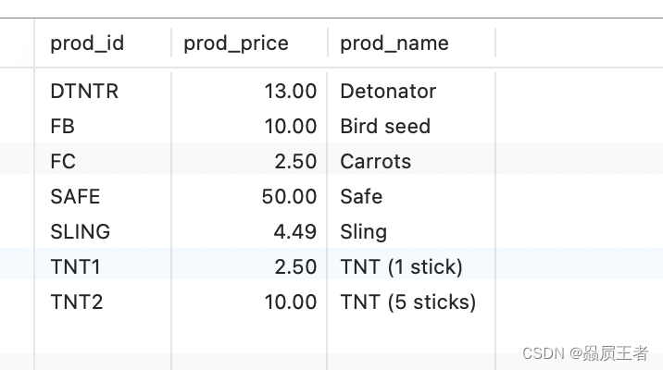
Task: Click the Bird seed name cell
Action: 385,127
